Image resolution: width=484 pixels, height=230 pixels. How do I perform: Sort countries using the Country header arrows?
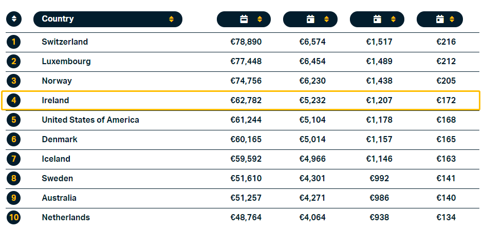coord(171,20)
